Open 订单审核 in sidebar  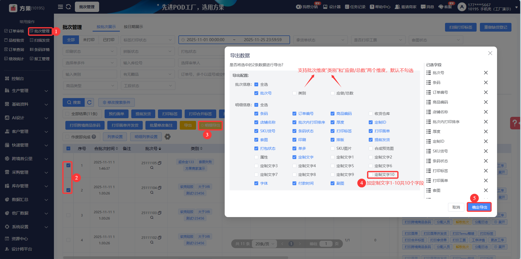pyautogui.click(x=14, y=31)
